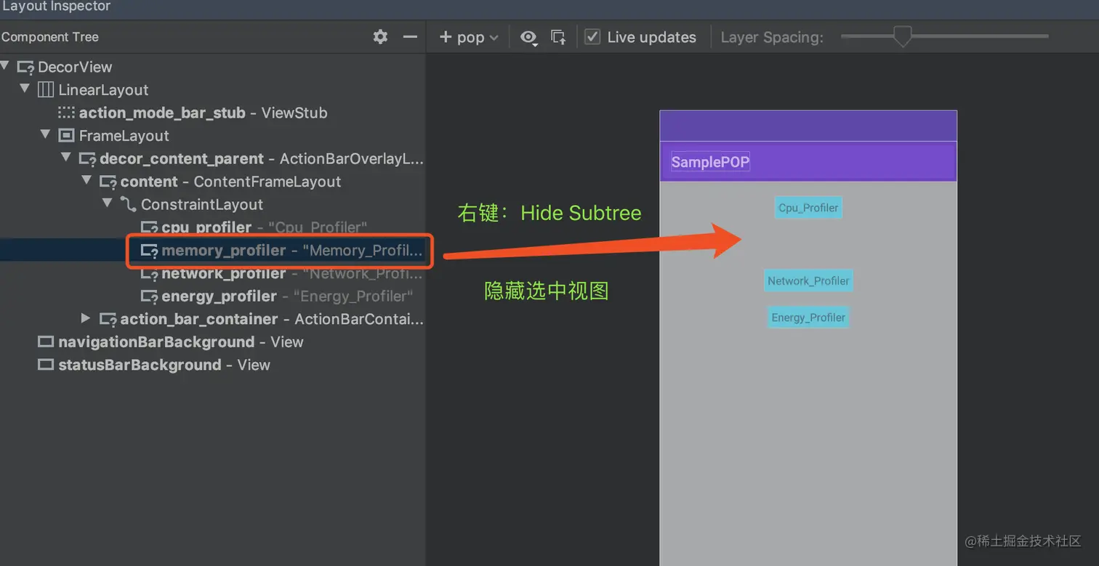
Task: Open the View Options eye icon
Action: pos(528,36)
